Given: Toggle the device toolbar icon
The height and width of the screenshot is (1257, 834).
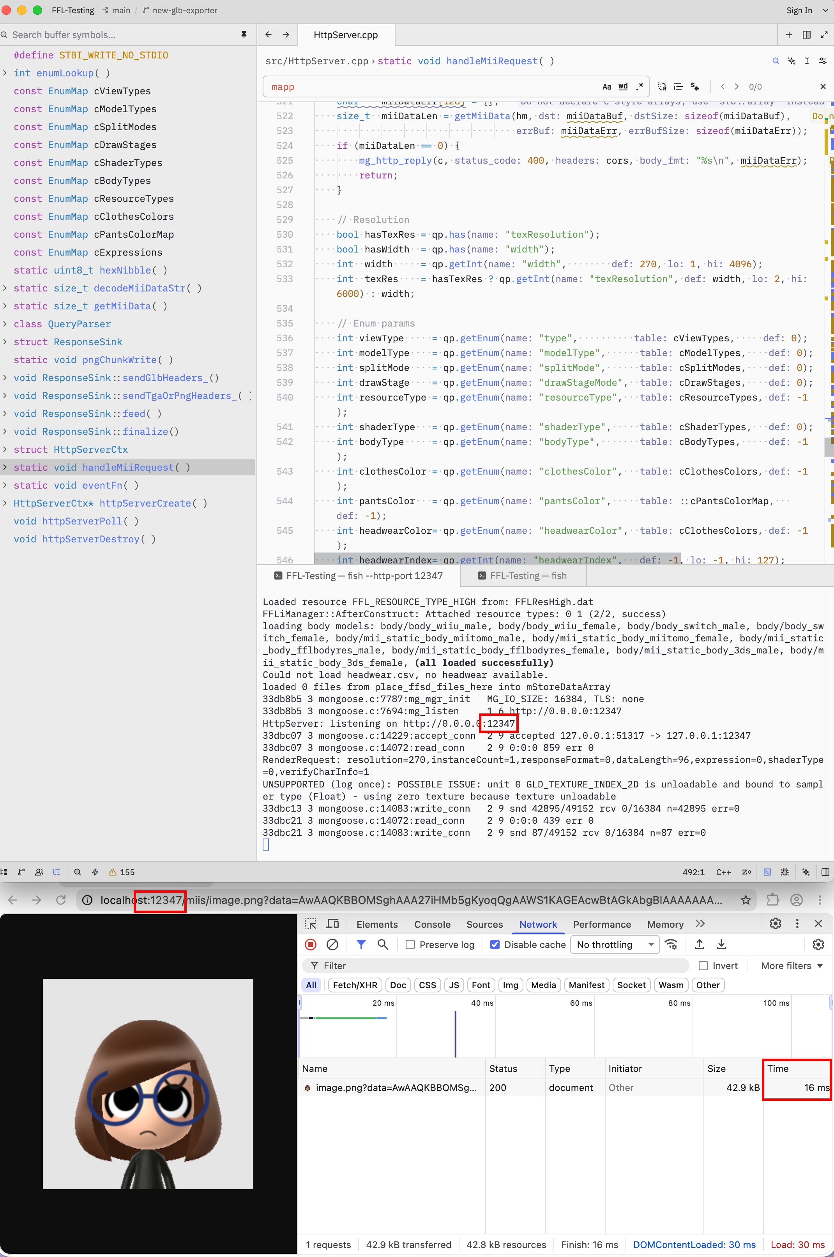Looking at the screenshot, I should coord(333,923).
